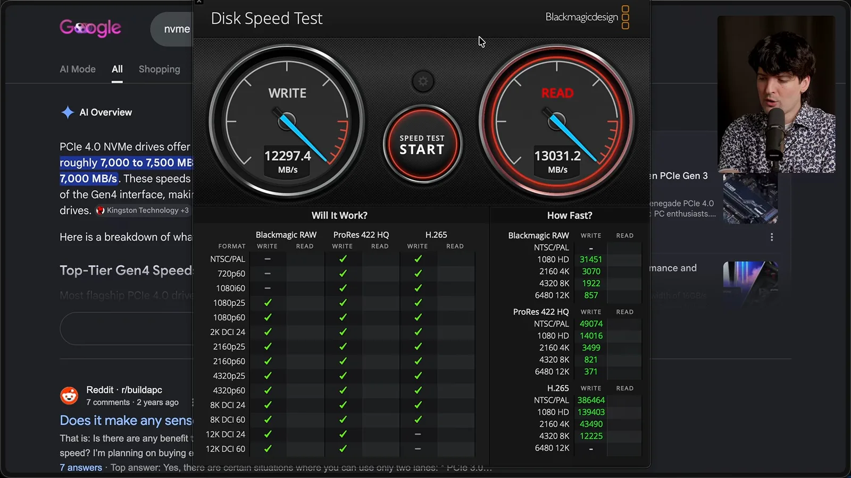
Task: Click the Kingston Technology source icon
Action: pos(100,210)
